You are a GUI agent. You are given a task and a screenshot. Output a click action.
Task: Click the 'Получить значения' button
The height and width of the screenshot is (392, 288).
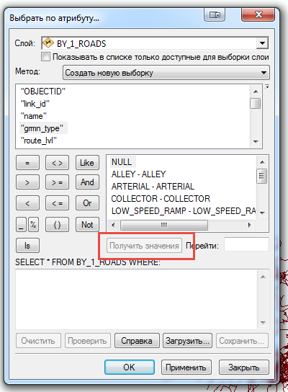click(144, 246)
